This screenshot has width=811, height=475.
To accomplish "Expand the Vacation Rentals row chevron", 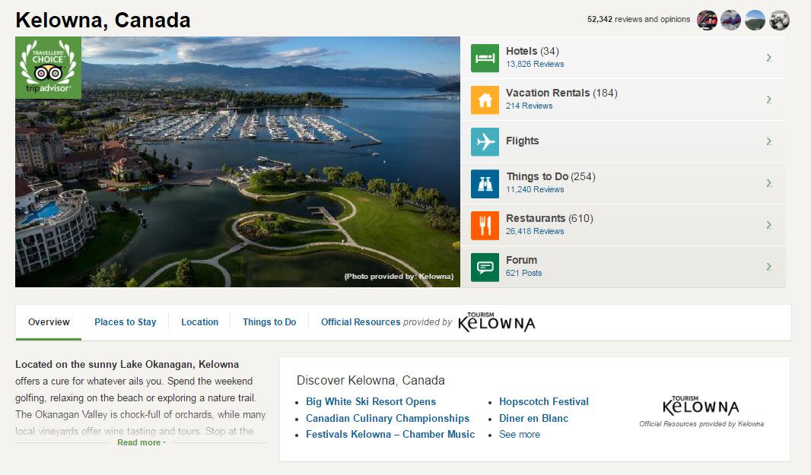I will click(769, 100).
